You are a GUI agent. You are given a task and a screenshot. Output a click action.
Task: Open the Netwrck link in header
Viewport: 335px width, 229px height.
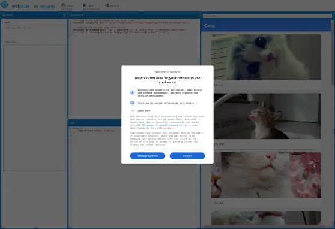[x=47, y=7]
